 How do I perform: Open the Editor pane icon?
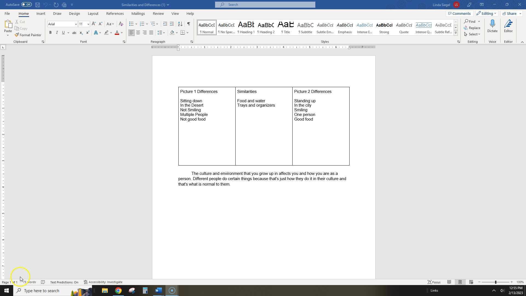point(508,24)
